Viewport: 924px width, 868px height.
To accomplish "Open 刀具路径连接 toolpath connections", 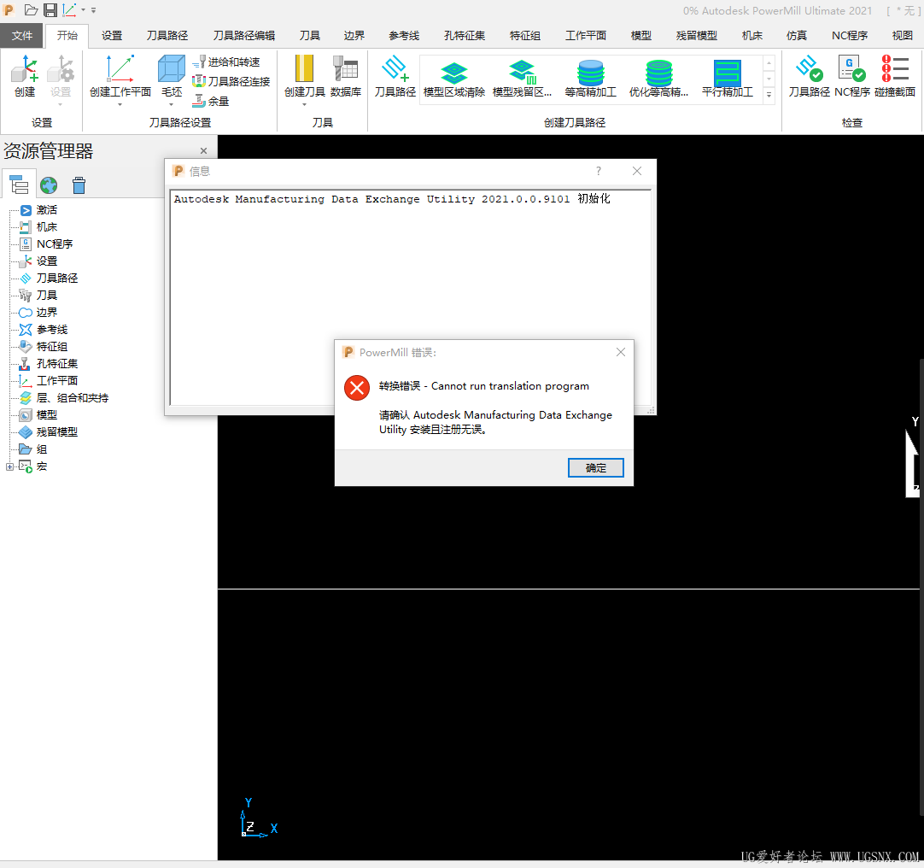I will coord(231,81).
